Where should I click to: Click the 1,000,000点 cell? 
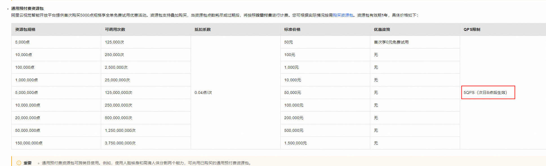(56, 80)
